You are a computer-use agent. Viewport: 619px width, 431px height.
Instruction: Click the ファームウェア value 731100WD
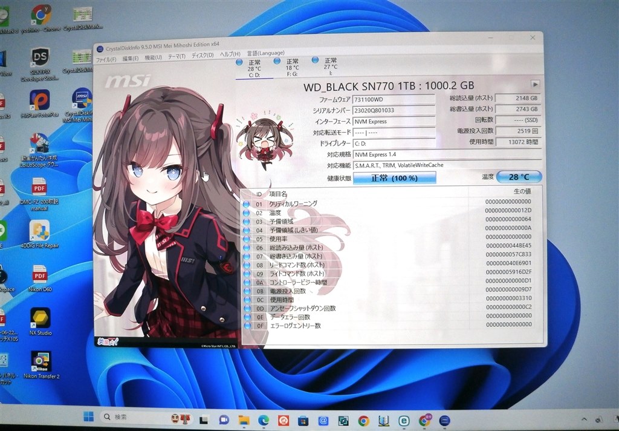tap(394, 99)
